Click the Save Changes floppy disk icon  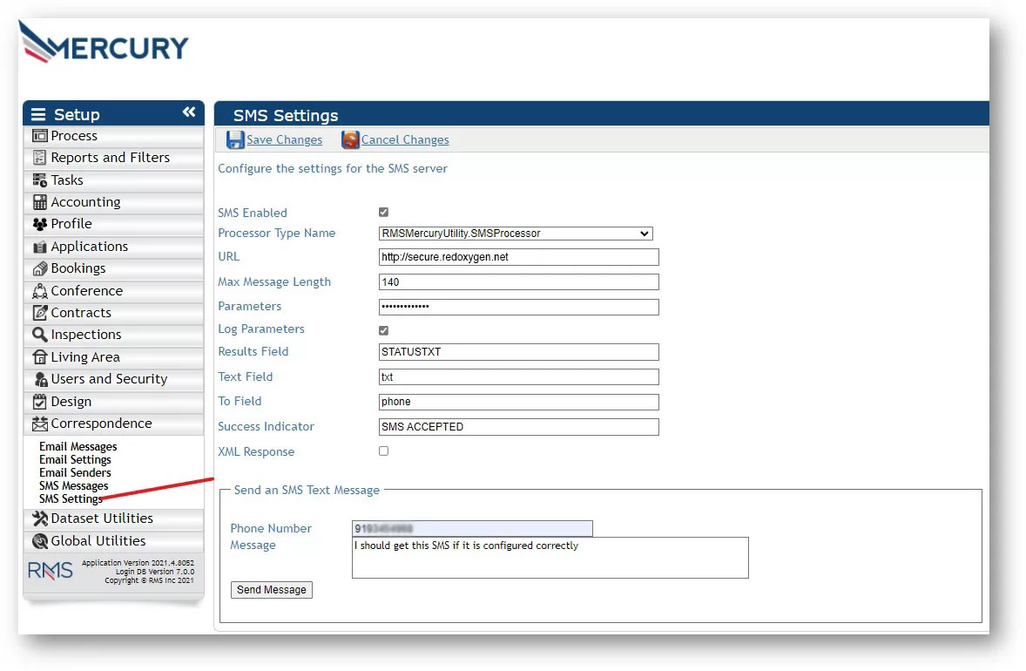point(235,140)
